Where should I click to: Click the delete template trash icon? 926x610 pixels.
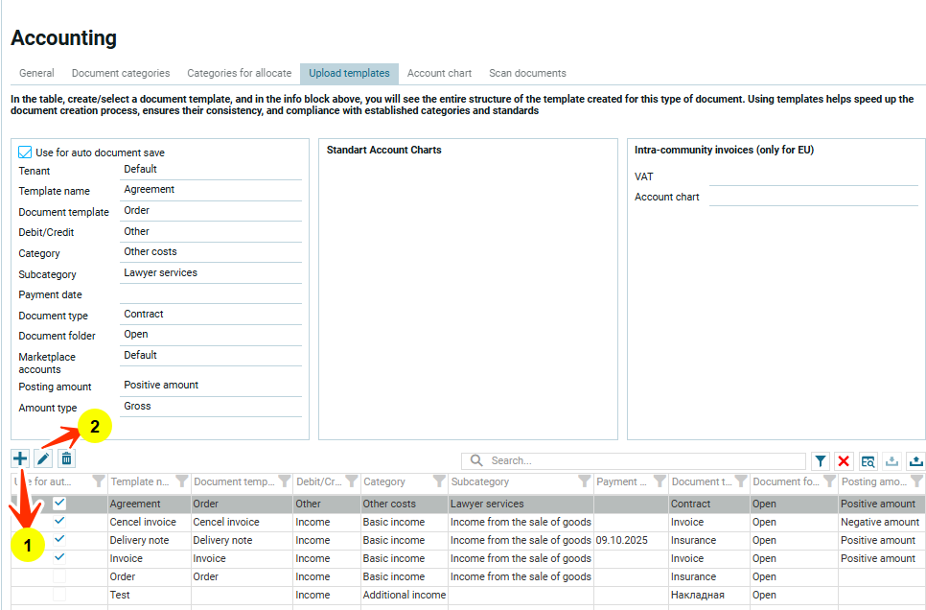[x=66, y=459]
